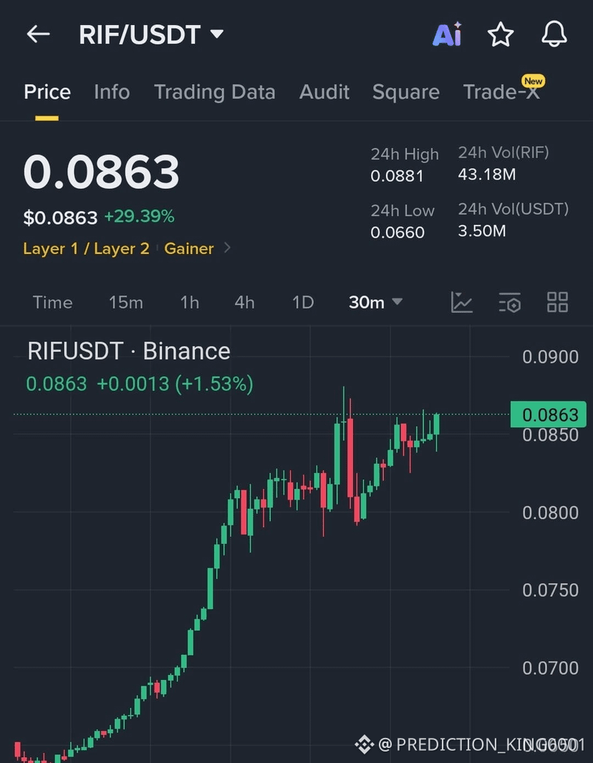Screen dimensions: 593x763
Task: Tap the 24h Vol(USDT) value 3.50M
Action: pyautogui.click(x=482, y=230)
